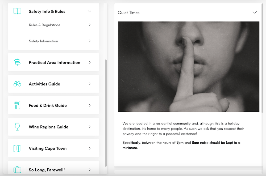Click the paragraph starting 'We are located'

[x=183, y=128]
